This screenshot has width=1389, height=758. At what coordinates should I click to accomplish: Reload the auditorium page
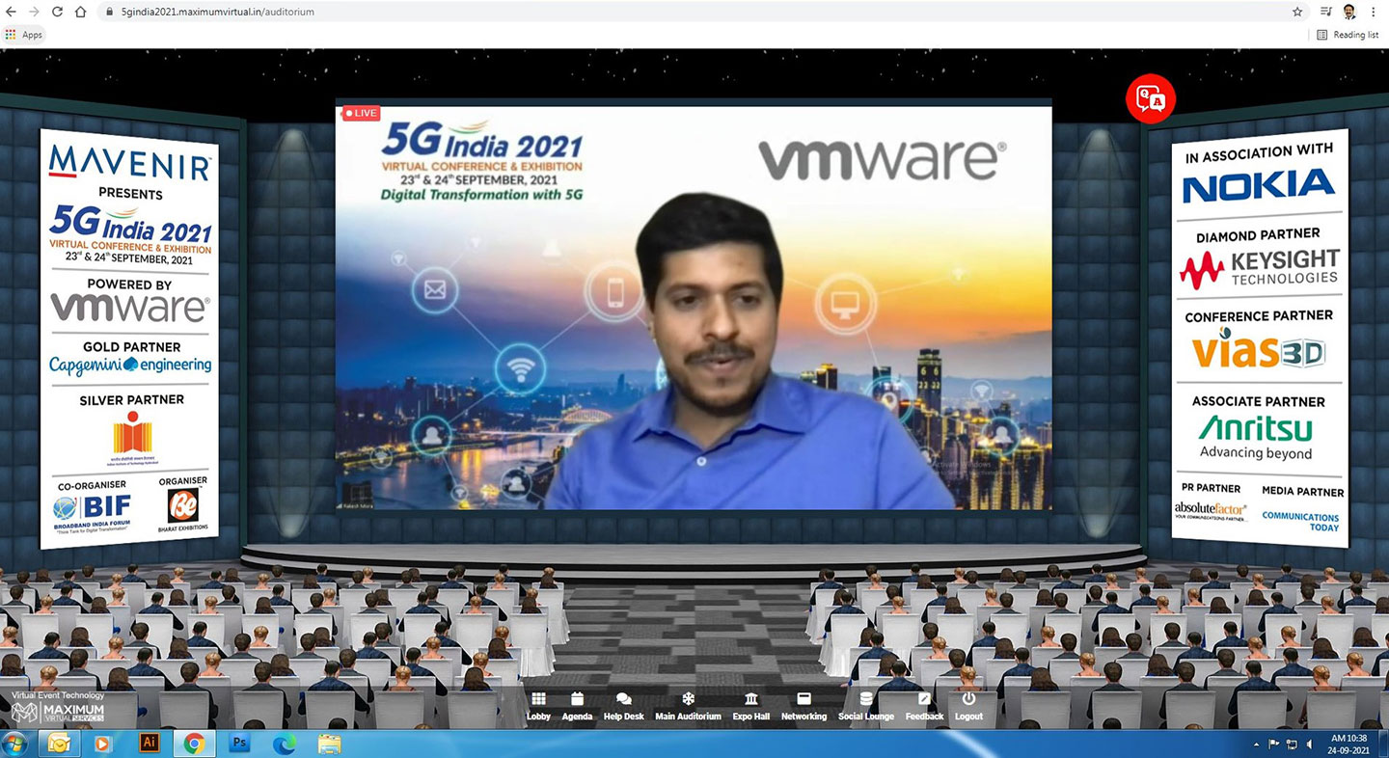(57, 12)
